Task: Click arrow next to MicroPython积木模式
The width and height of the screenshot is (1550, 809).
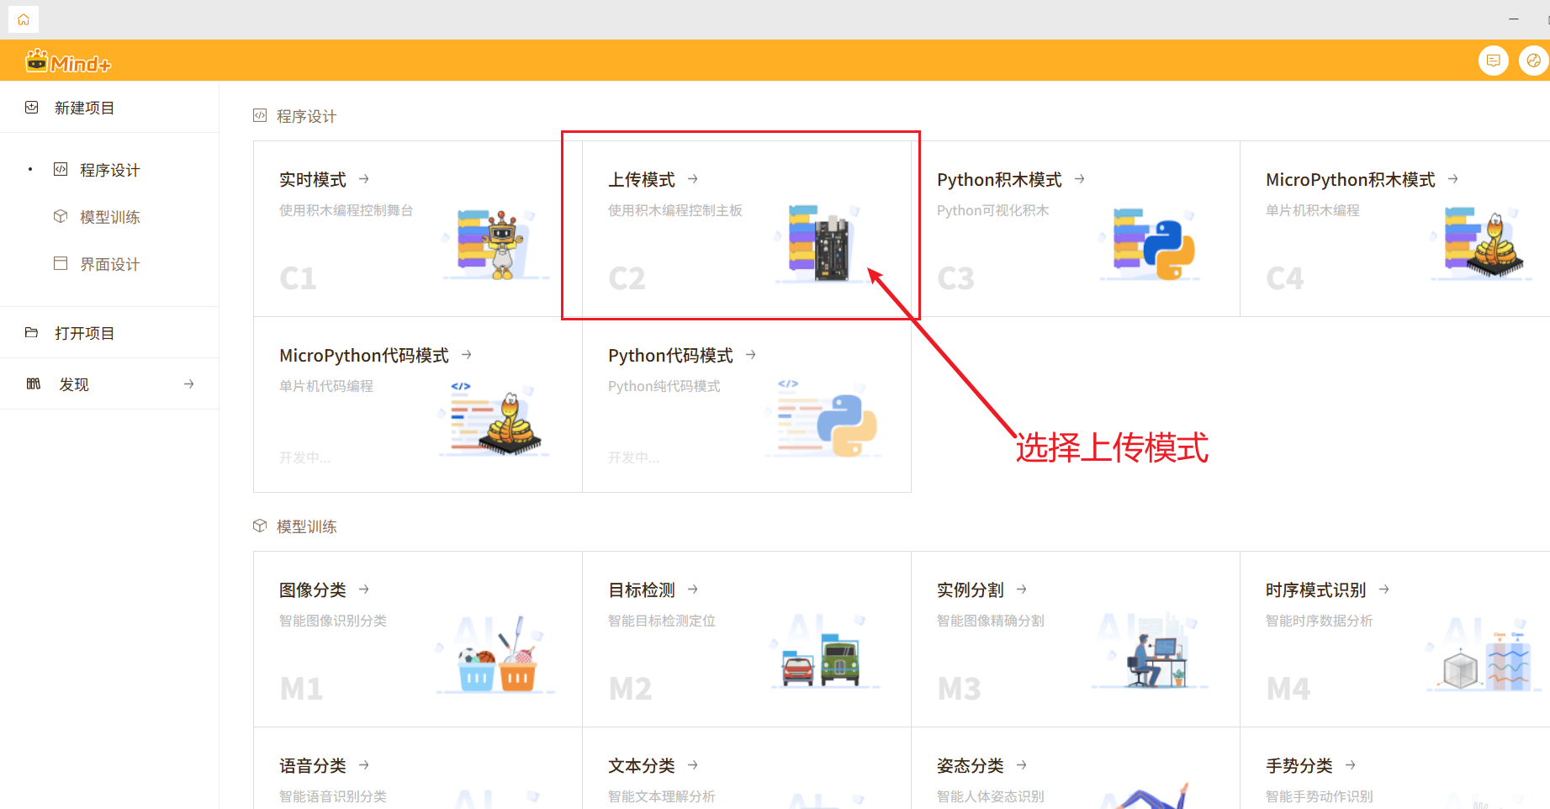Action: pos(1452,179)
